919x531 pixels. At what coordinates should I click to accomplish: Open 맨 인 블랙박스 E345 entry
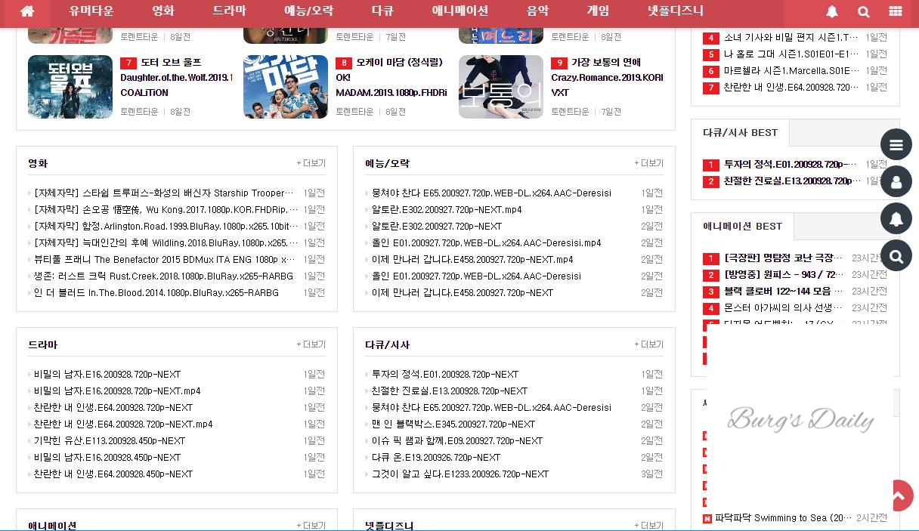point(453,424)
